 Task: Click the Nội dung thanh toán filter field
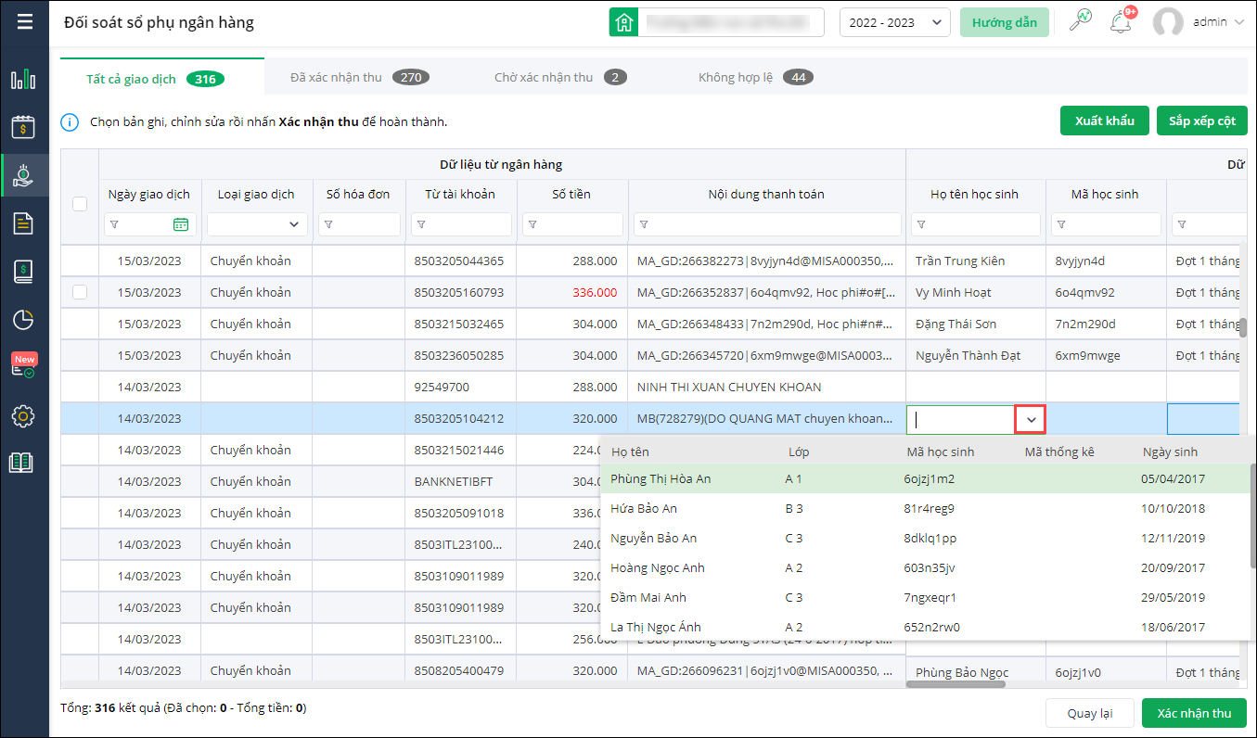tap(767, 224)
